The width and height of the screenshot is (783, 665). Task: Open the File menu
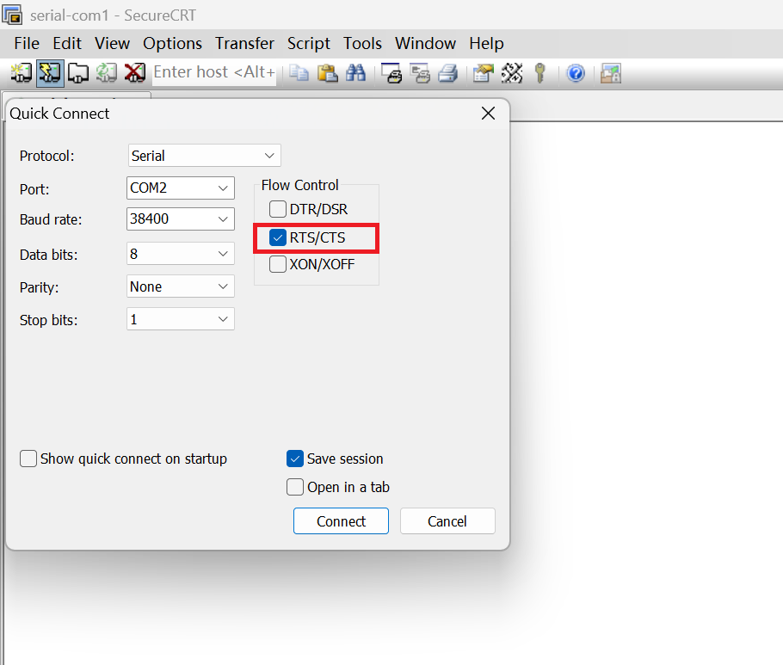pos(27,43)
